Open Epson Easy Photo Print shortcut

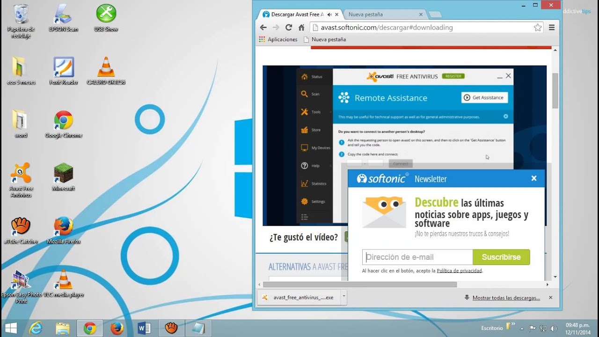(21, 286)
